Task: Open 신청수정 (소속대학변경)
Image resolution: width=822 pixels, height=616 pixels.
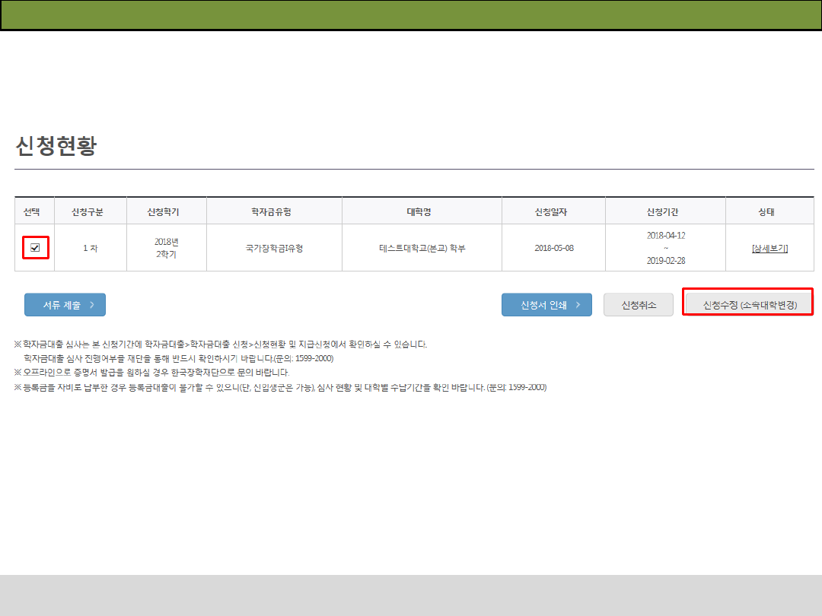Action: [x=749, y=305]
